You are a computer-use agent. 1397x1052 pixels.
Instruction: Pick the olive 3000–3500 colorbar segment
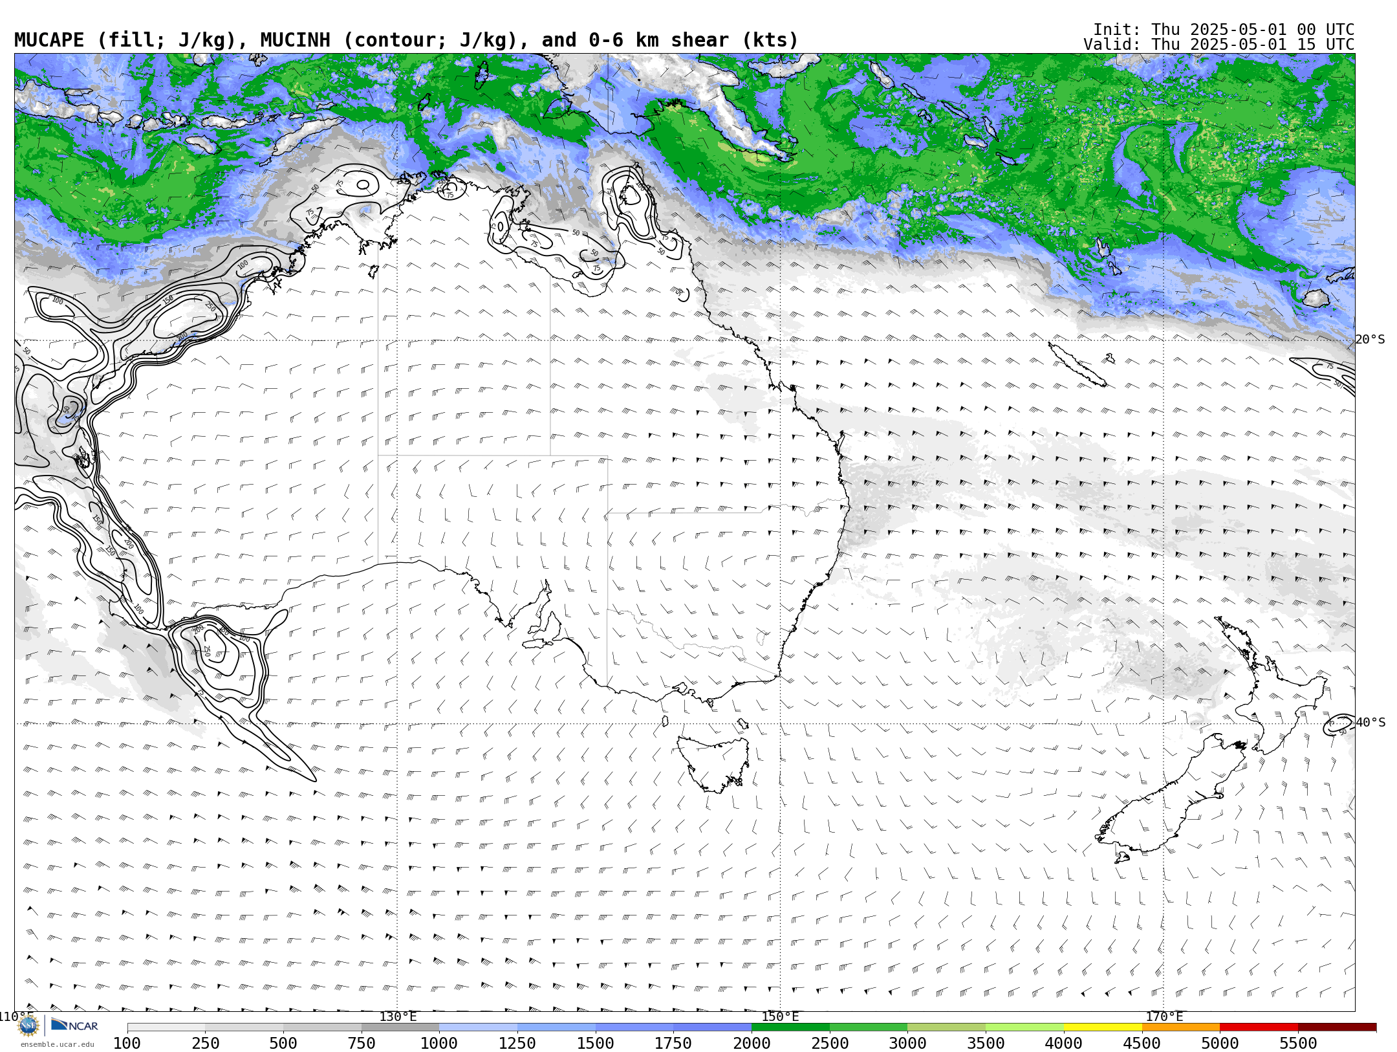click(x=947, y=1027)
